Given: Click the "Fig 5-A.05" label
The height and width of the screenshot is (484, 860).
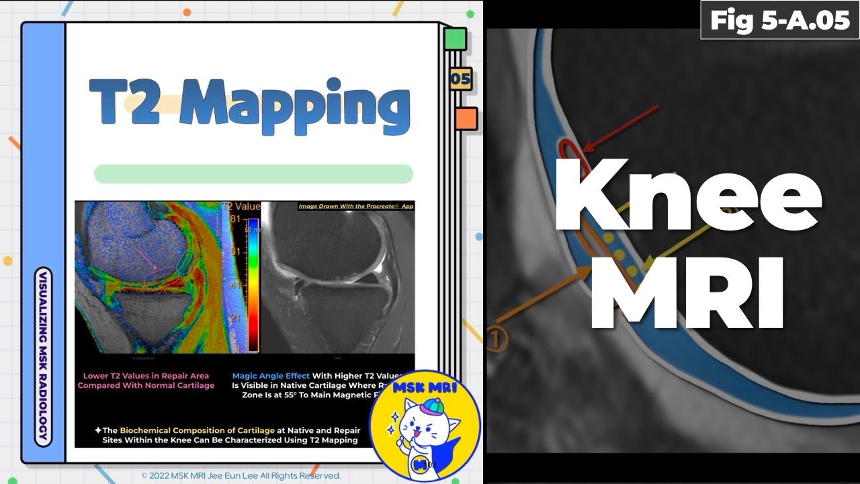Looking at the screenshot, I should tap(779, 20).
